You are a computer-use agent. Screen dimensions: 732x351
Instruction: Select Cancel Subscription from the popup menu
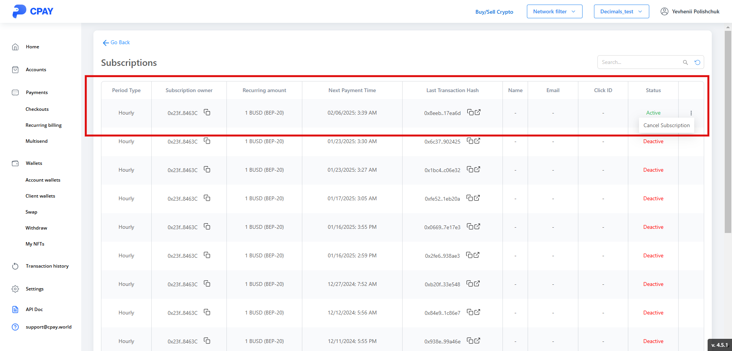click(x=666, y=125)
